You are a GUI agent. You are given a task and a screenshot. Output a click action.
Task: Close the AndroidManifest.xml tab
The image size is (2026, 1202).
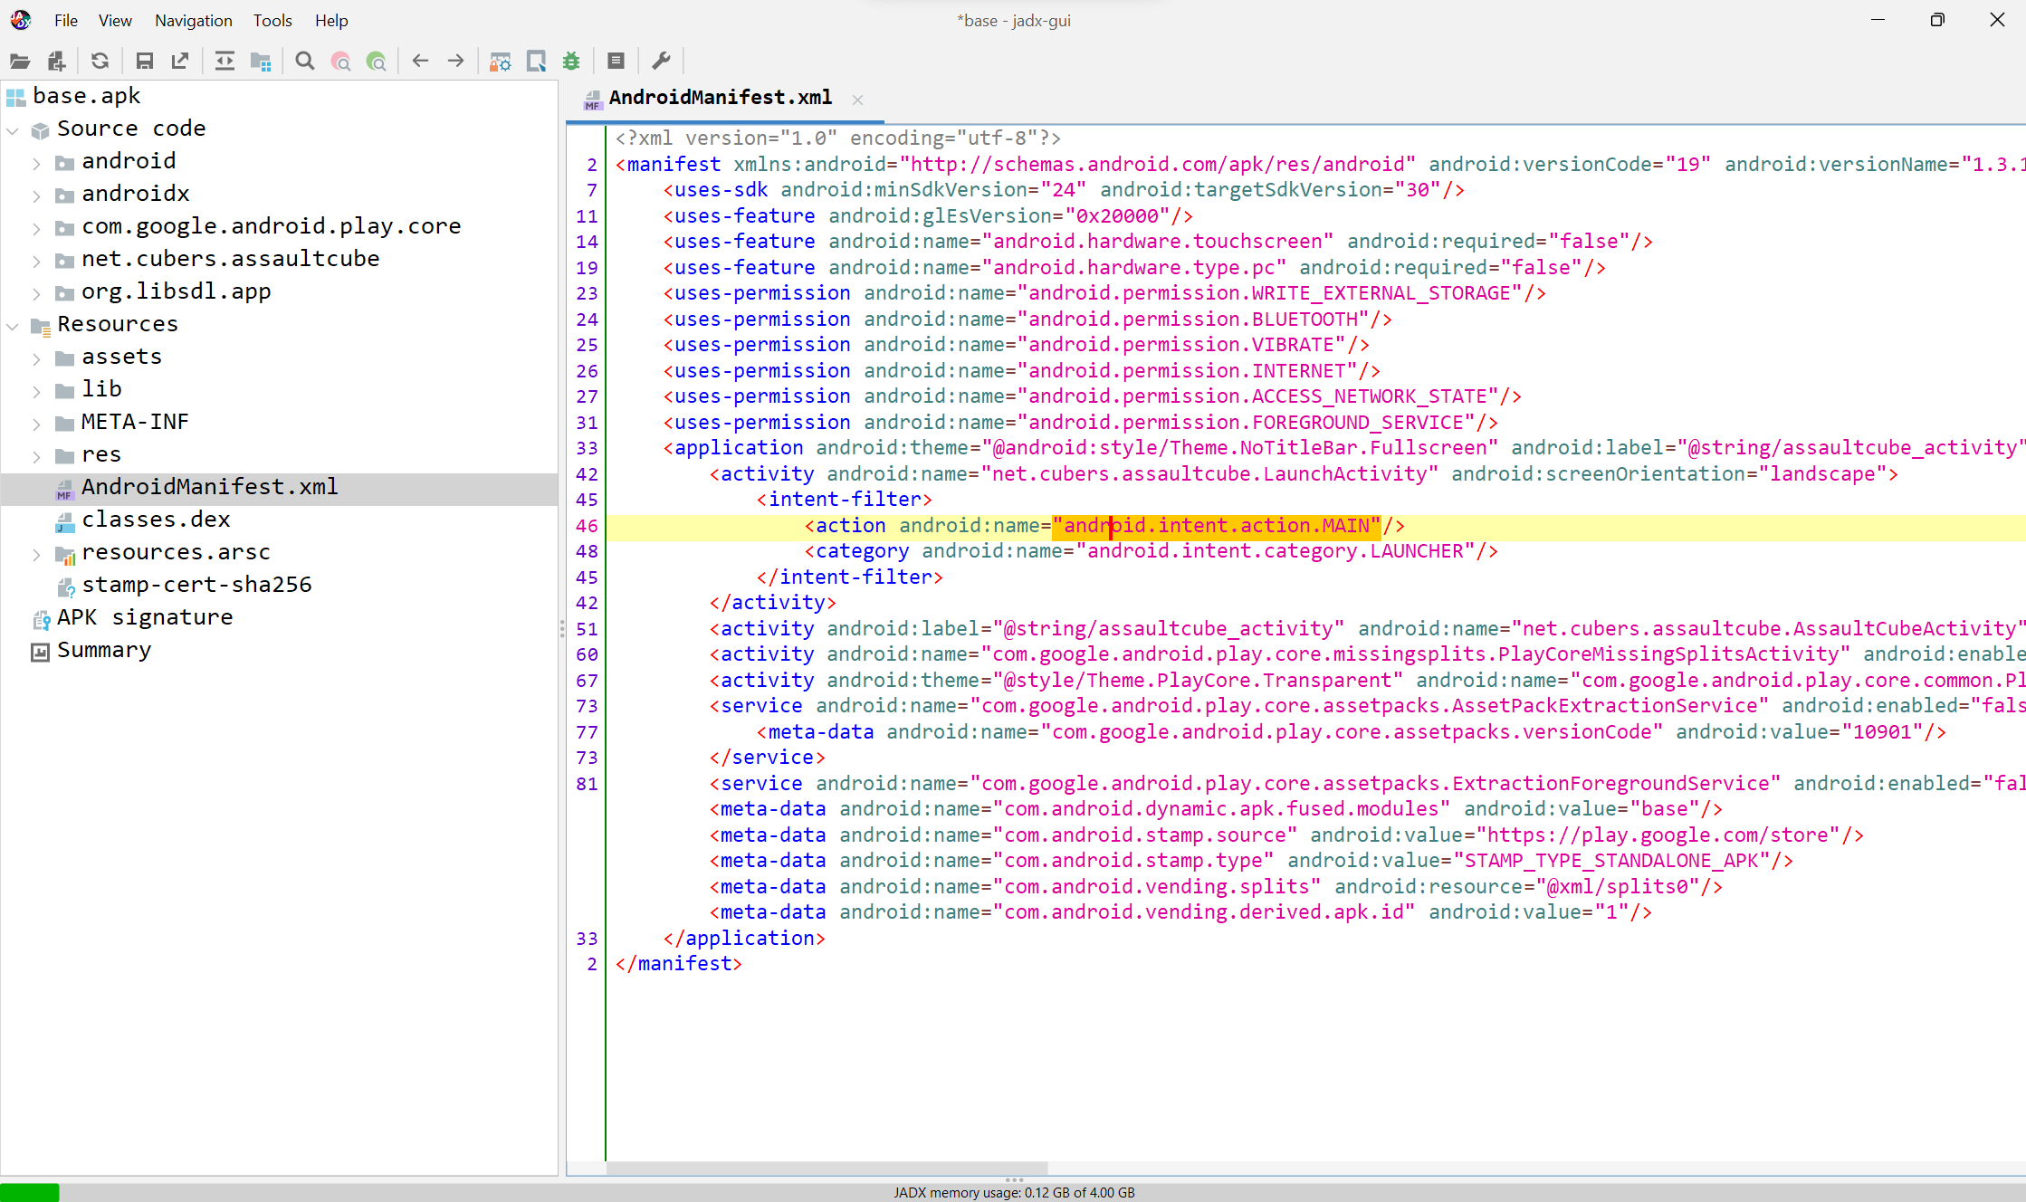[x=857, y=100]
